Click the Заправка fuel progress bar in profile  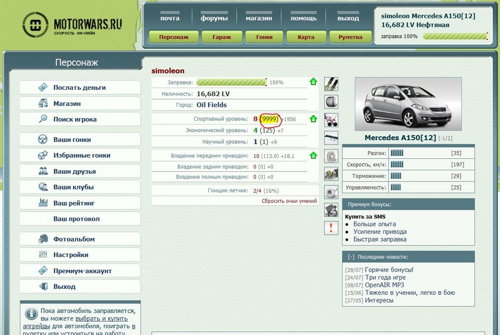coord(231,82)
